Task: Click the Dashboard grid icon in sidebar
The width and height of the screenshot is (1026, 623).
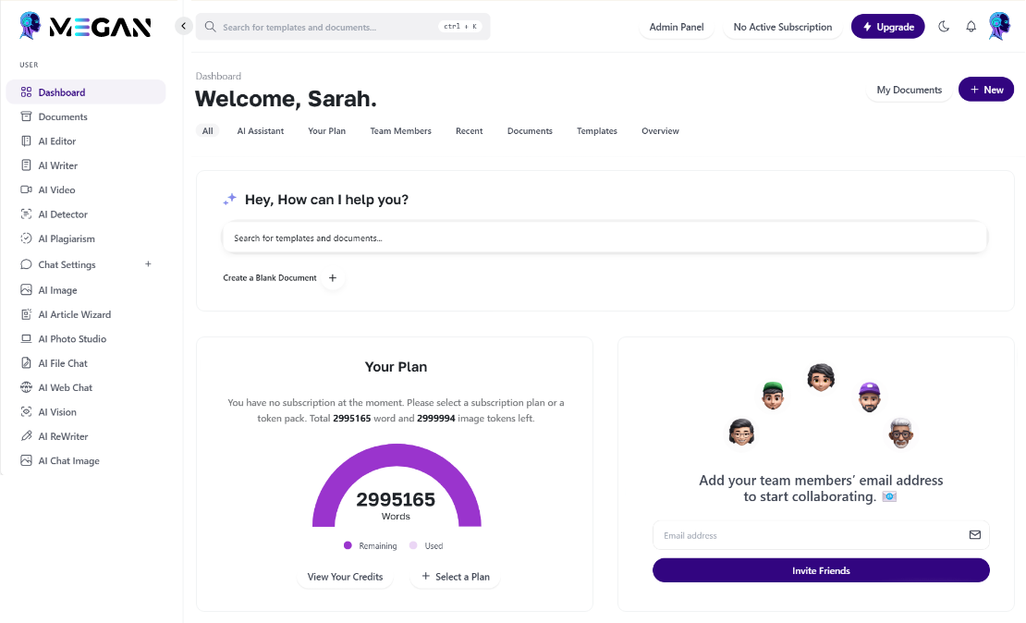Action: tap(26, 92)
